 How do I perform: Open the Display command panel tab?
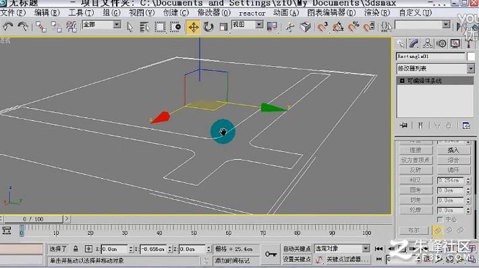tap(455, 44)
